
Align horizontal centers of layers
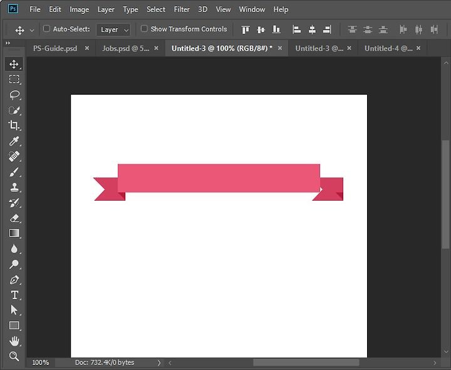312,29
